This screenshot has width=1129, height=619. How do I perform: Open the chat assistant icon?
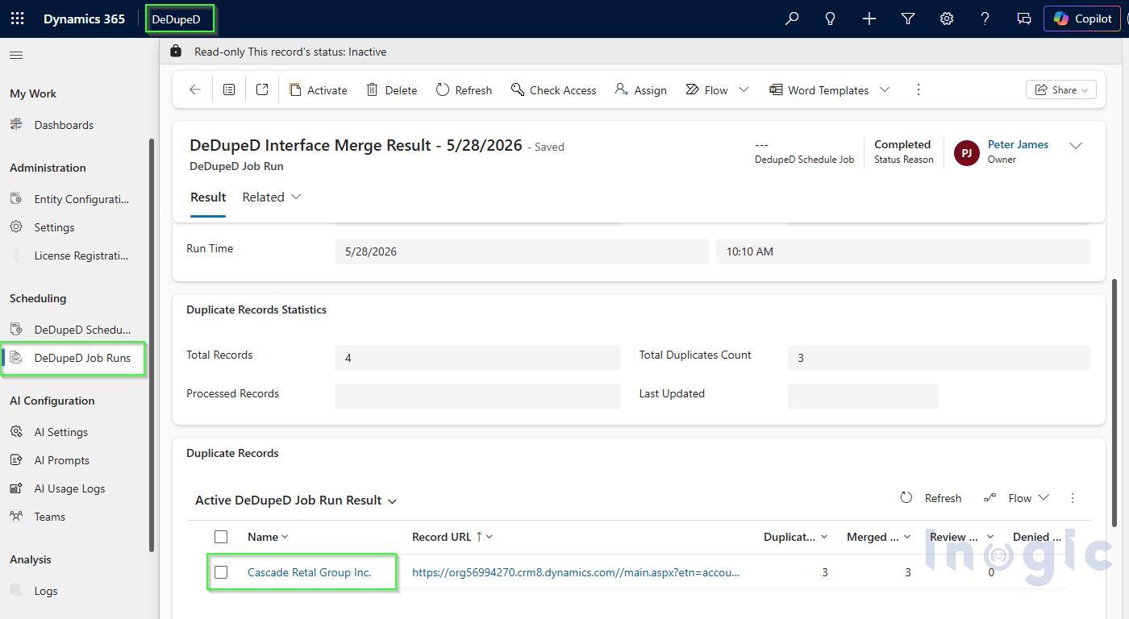(1023, 19)
